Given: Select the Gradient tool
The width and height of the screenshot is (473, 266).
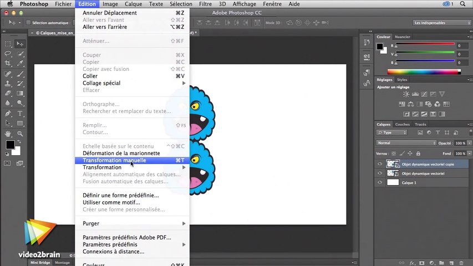Looking at the screenshot, I should point(20,93).
